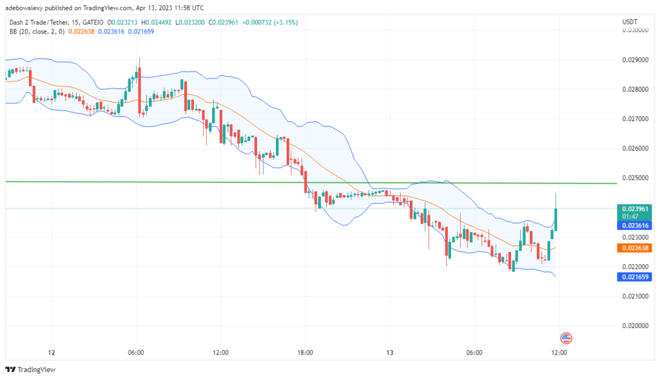660x379 pixels.
Task: Click the US flag economic event icon
Action: 566,338
